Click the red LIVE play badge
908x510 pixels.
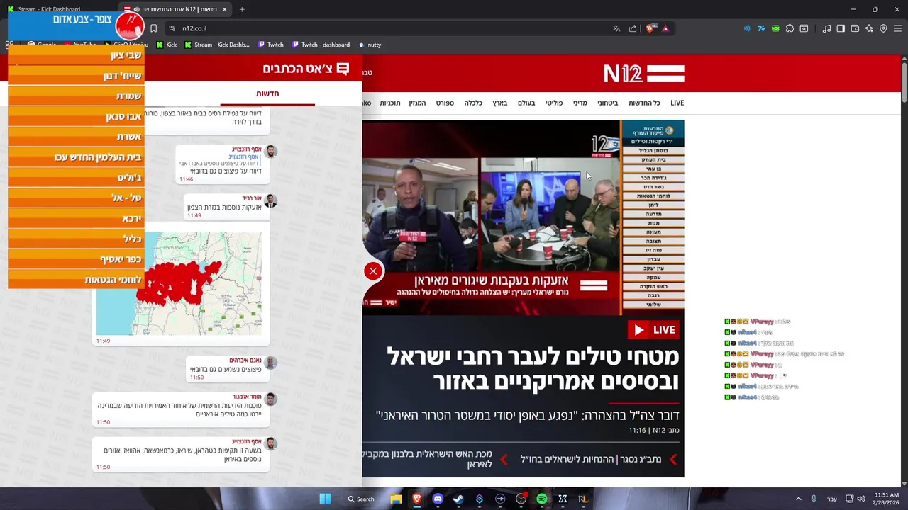coord(653,329)
